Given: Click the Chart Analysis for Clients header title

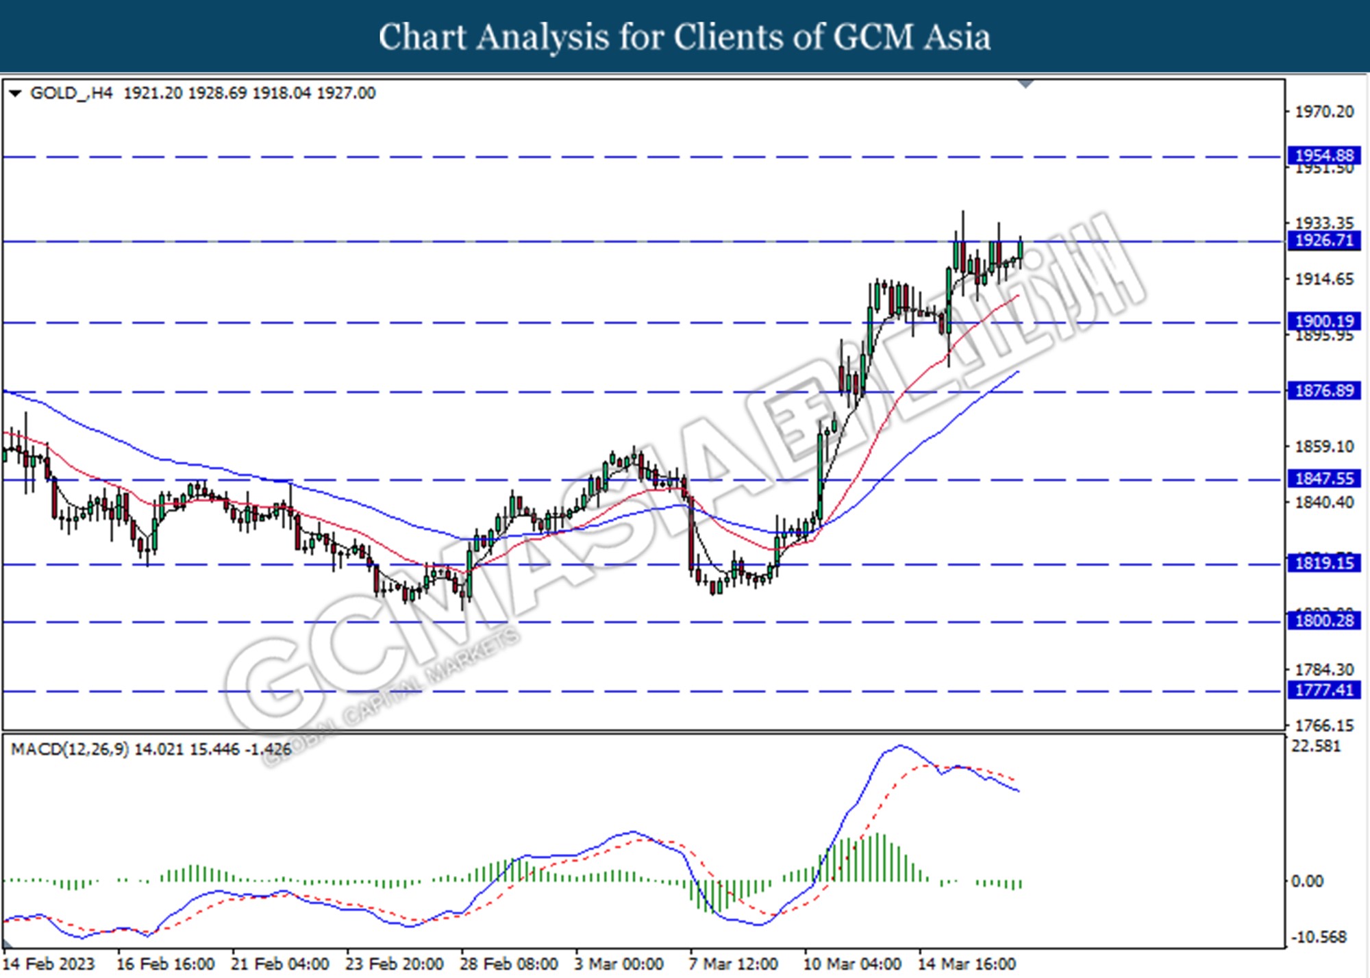Looking at the screenshot, I should (684, 37).
